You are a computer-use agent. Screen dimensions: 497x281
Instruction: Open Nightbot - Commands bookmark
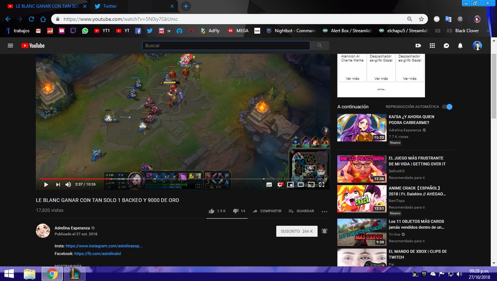coord(292,31)
